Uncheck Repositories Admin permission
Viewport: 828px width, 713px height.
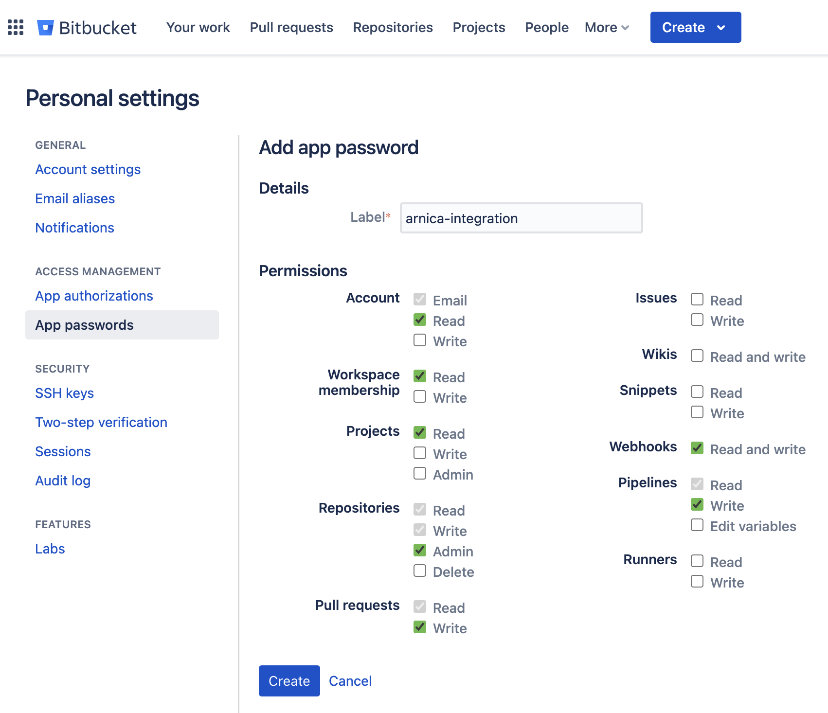pos(420,551)
